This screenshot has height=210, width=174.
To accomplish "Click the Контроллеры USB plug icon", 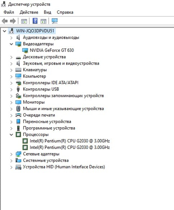I will tap(18, 89).
